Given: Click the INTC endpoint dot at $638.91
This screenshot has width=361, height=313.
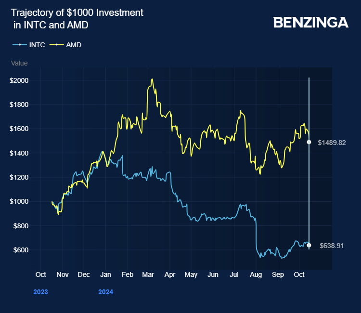Looking at the screenshot, I should pyautogui.click(x=309, y=246).
